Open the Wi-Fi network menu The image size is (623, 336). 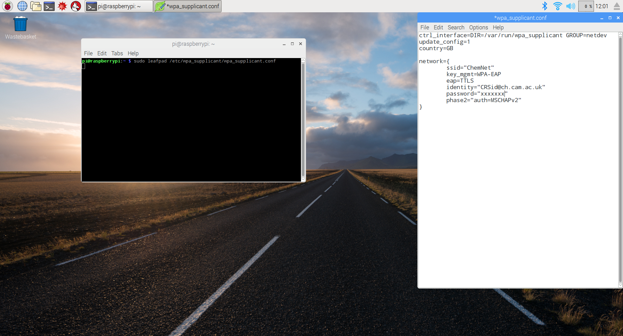[x=557, y=6]
